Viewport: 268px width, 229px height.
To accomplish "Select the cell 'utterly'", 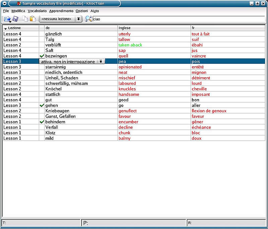I will click(154, 34).
